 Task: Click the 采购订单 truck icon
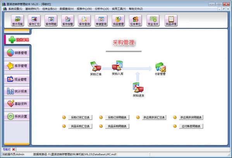coord(96,66)
